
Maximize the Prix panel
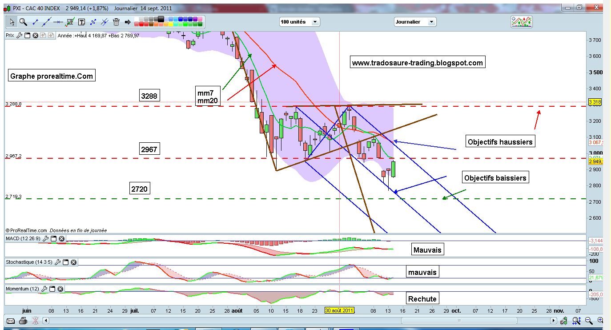27,35
